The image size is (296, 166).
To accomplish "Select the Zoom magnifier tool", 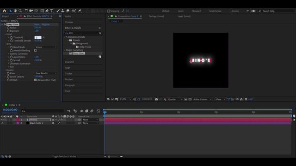I will [x=20, y=11].
